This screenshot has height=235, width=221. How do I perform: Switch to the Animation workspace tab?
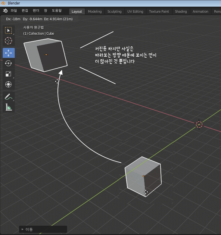[200, 11]
